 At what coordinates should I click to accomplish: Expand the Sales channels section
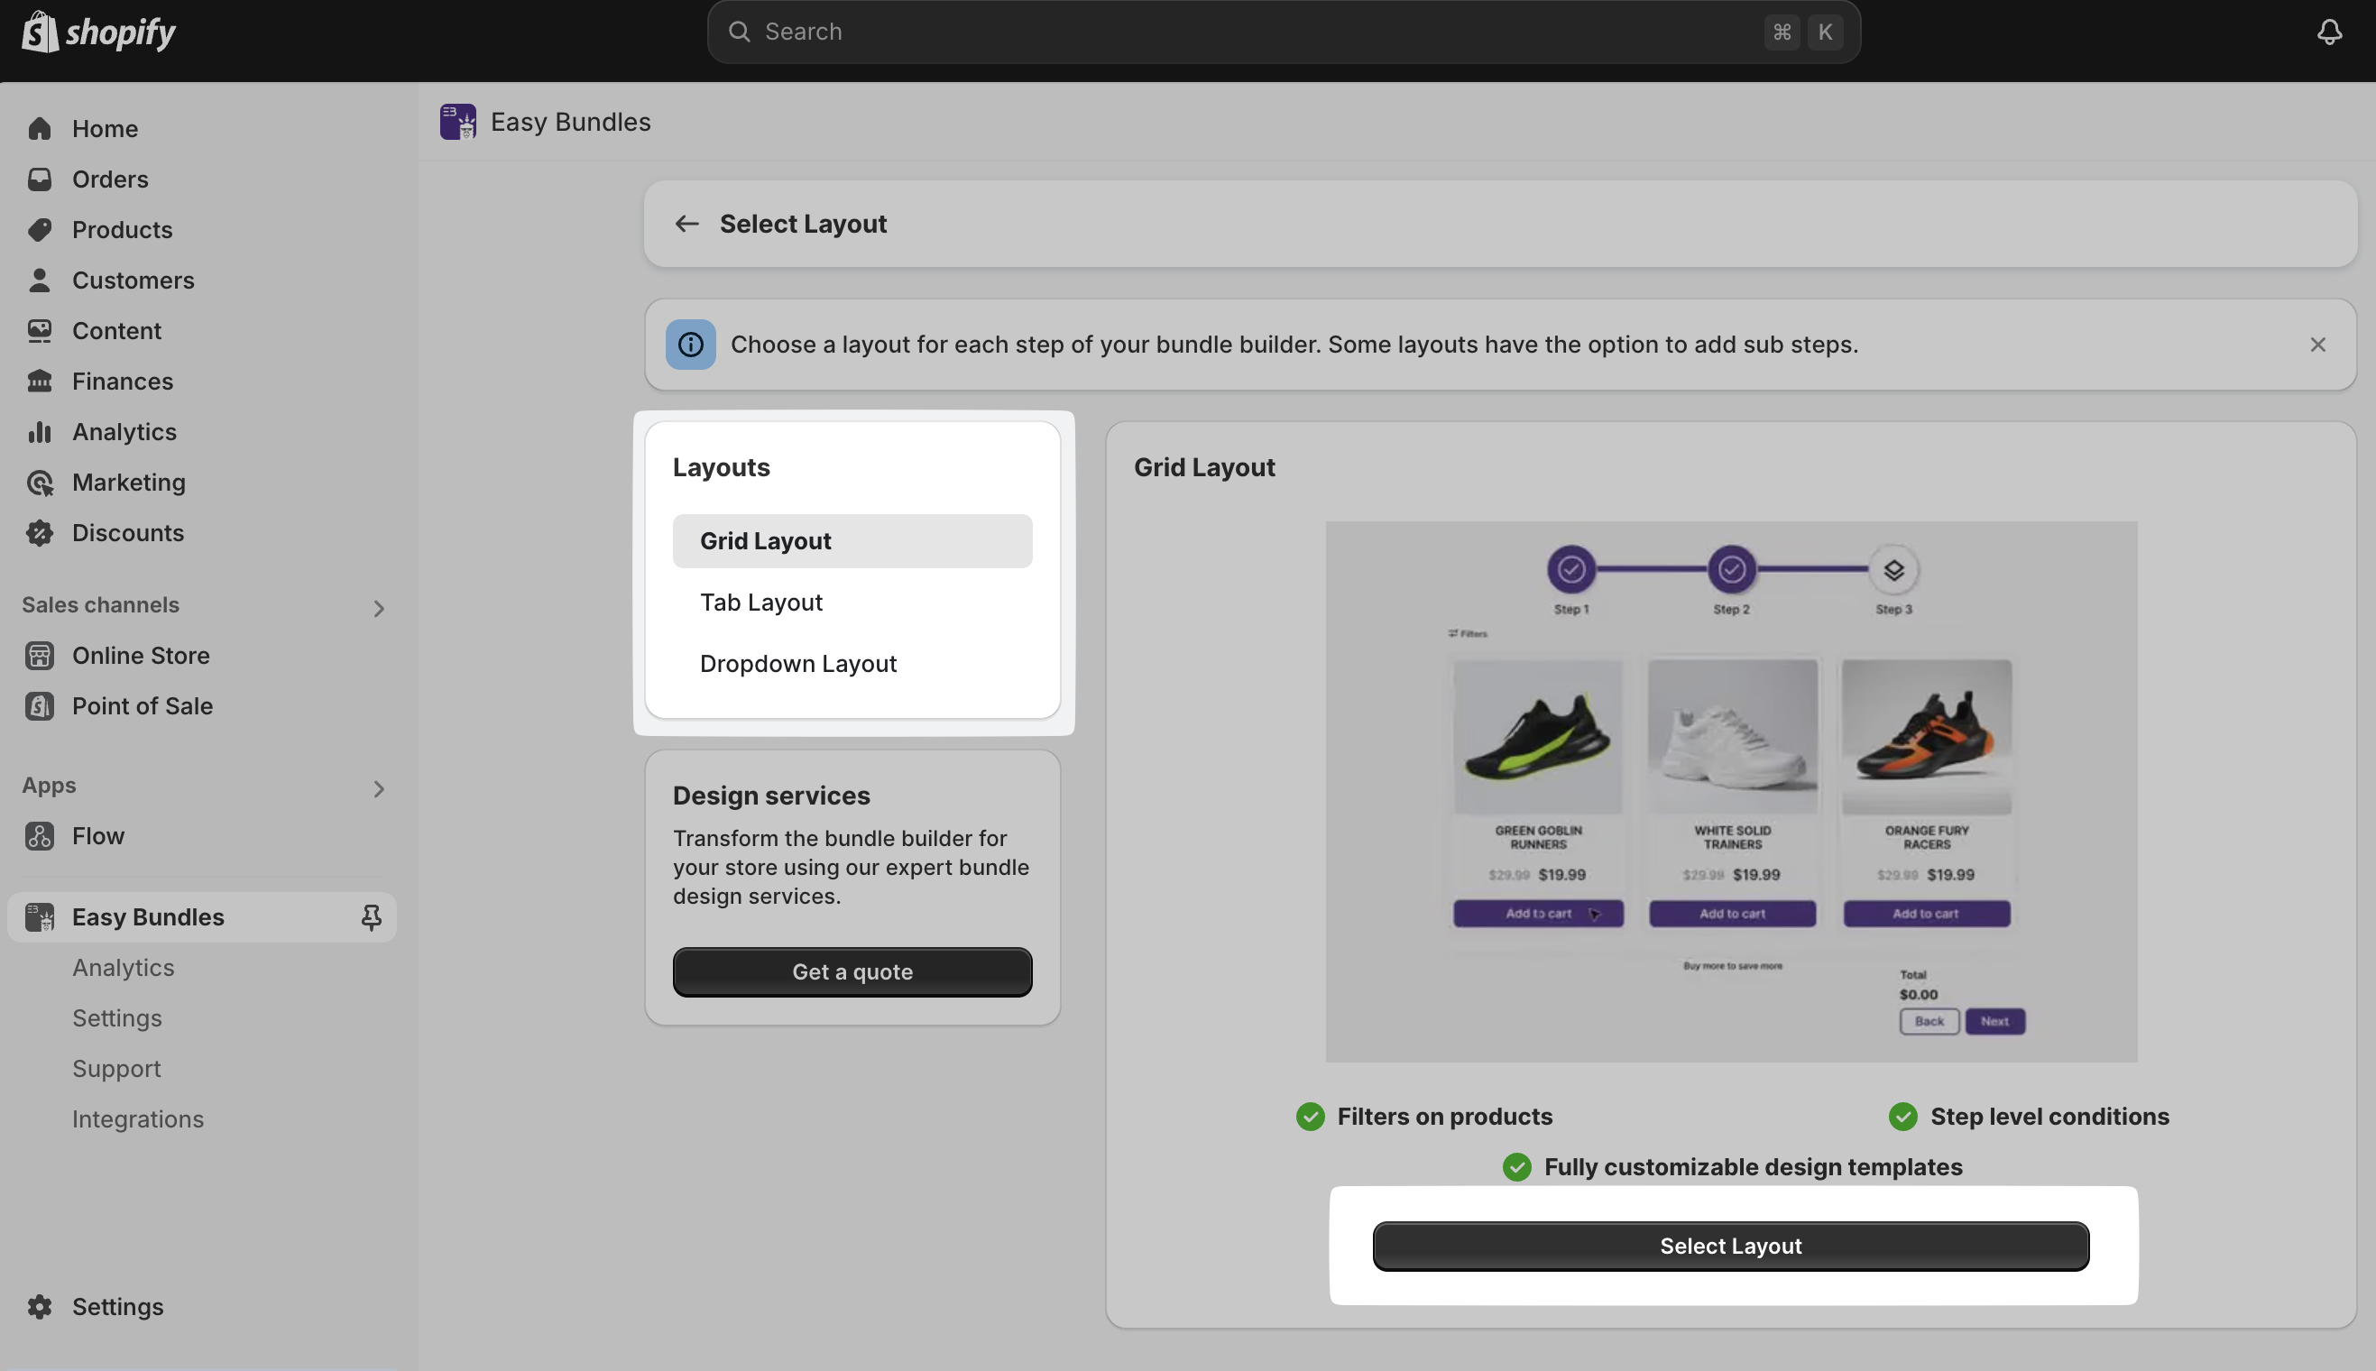(x=379, y=607)
